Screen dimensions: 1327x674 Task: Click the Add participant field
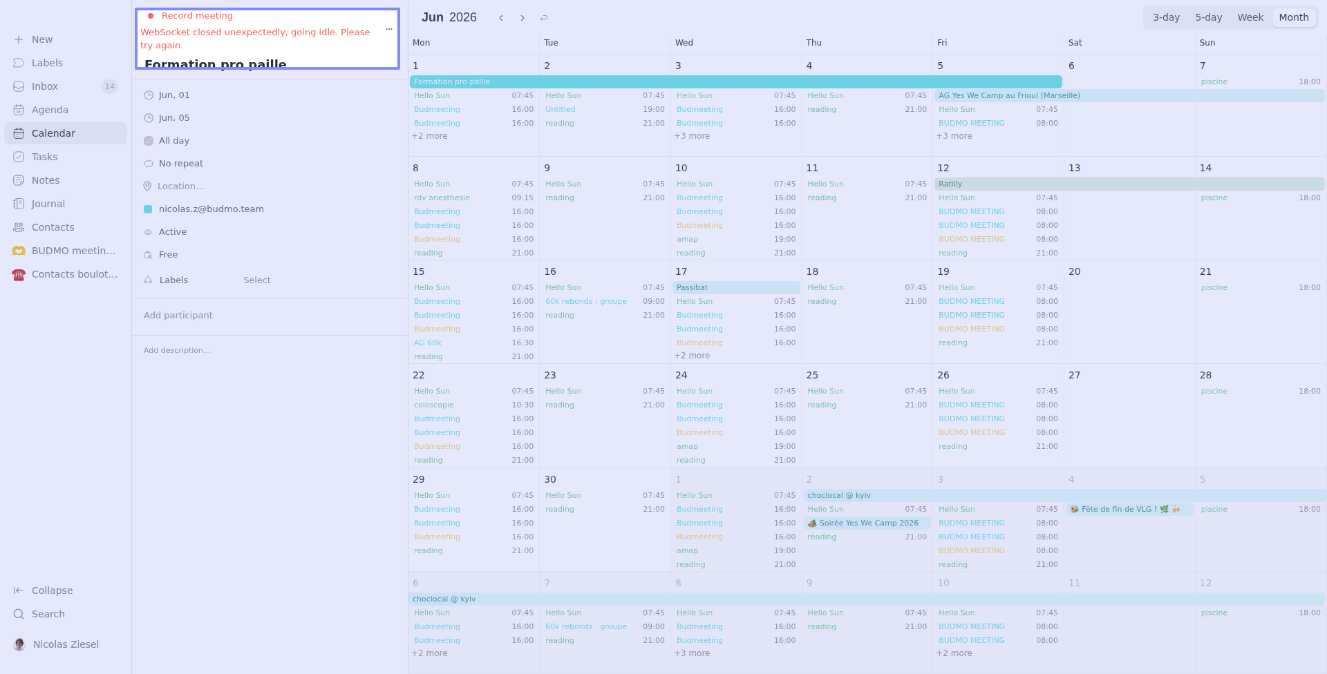click(178, 316)
